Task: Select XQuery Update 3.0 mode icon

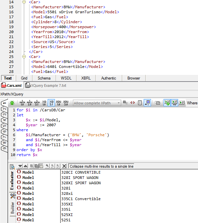Action: click(x=66, y=103)
